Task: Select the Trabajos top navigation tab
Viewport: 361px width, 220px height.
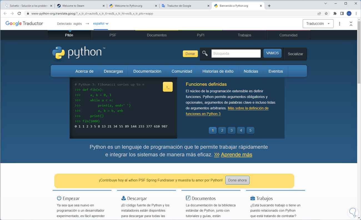Action: click(x=244, y=35)
